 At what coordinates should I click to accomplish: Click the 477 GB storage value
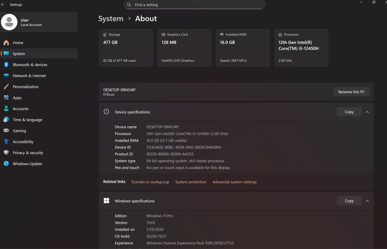pyautogui.click(x=110, y=43)
